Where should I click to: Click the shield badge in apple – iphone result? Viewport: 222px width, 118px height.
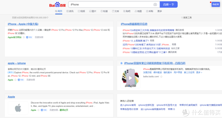pos(21,80)
